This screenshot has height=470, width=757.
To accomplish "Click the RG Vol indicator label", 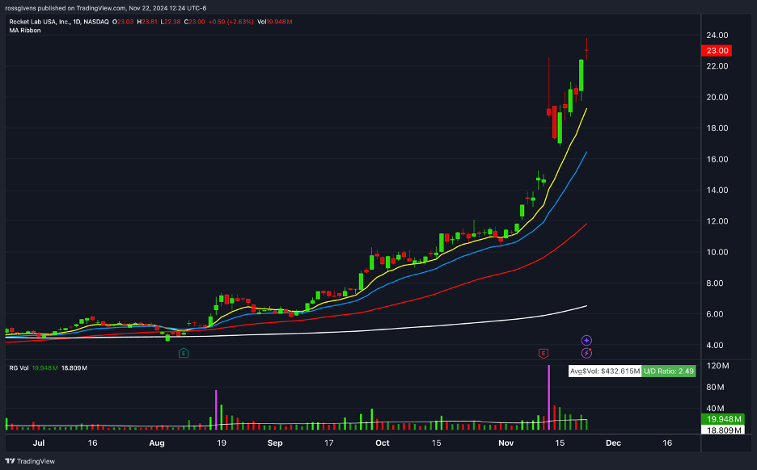I will pyautogui.click(x=19, y=367).
